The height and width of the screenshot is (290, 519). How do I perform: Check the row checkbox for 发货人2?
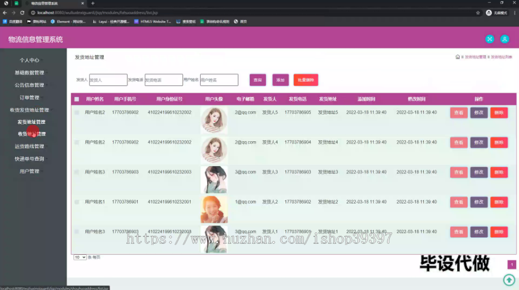click(x=77, y=202)
